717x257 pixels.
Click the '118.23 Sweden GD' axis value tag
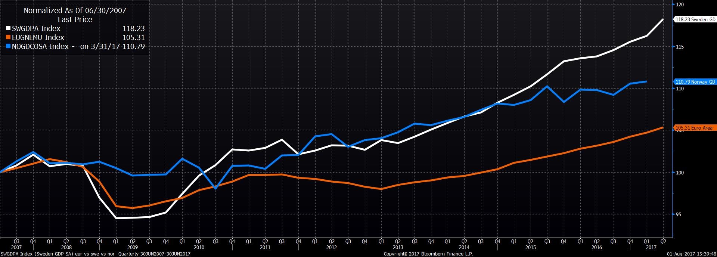click(695, 19)
